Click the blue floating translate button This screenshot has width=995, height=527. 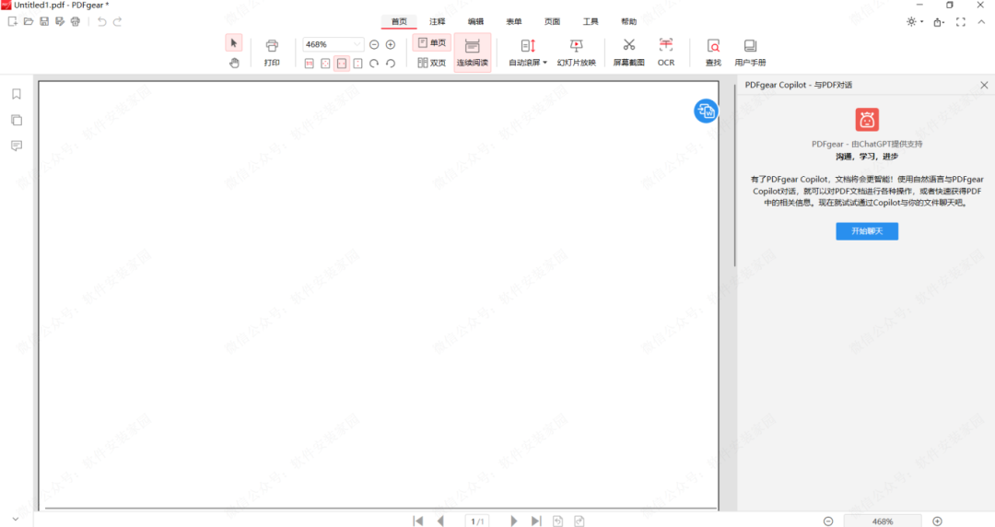coord(706,111)
